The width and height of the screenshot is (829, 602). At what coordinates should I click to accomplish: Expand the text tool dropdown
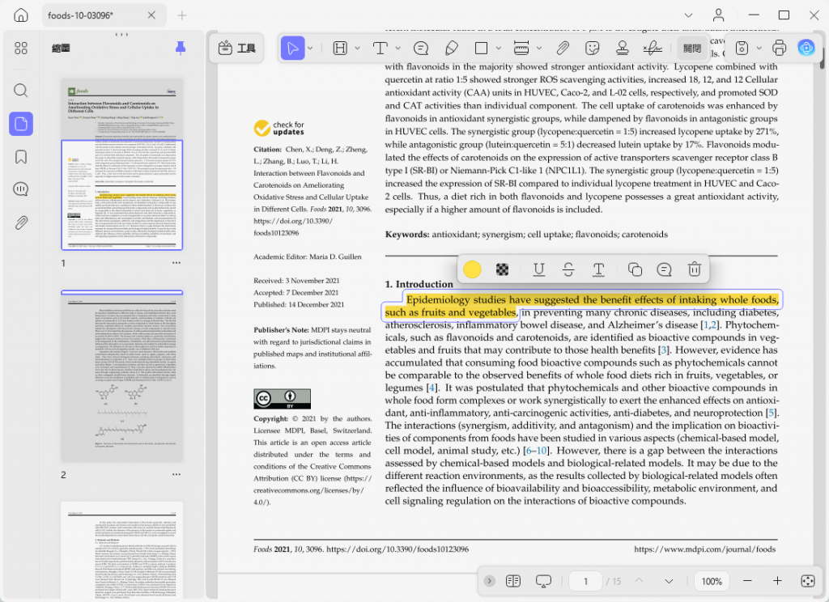(x=397, y=48)
